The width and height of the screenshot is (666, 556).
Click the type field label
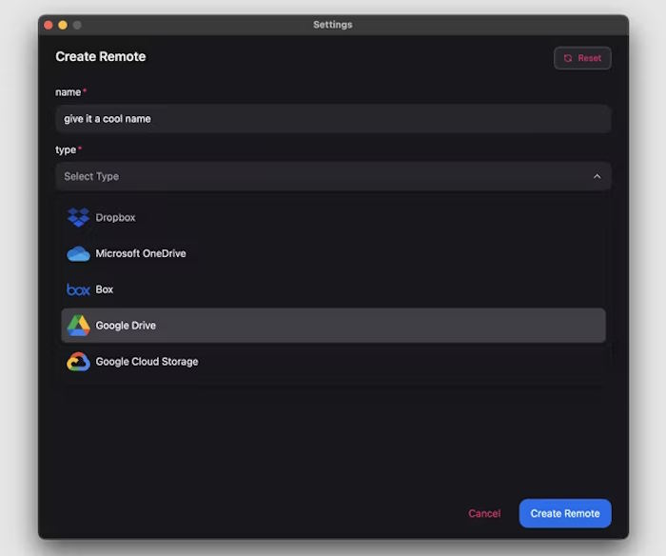click(66, 150)
